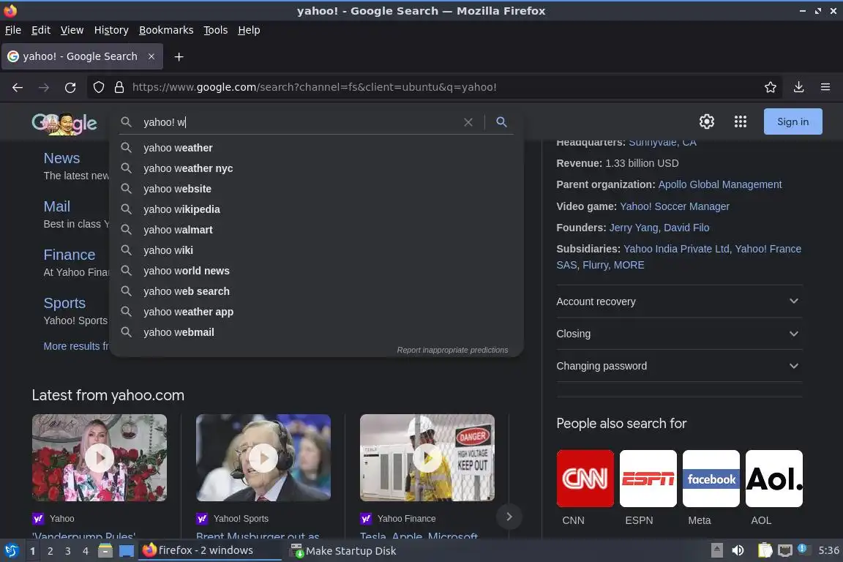Screen dimensions: 843x562
Task: Open the View menu
Action: [72, 30]
